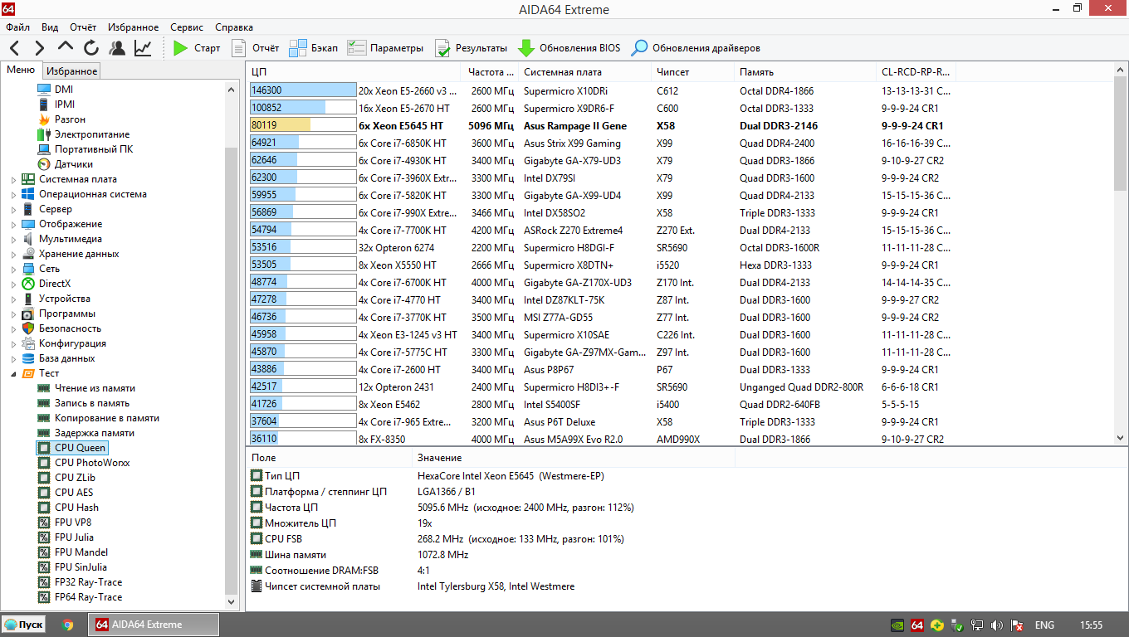
Task: Expand the Хранение данных tree node
Action: (x=13, y=254)
